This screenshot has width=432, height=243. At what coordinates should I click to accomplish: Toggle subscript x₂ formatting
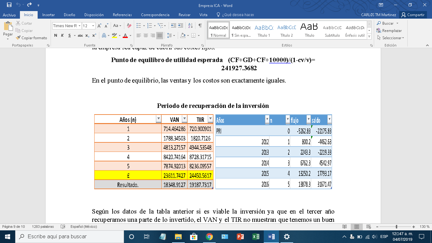(x=87, y=35)
